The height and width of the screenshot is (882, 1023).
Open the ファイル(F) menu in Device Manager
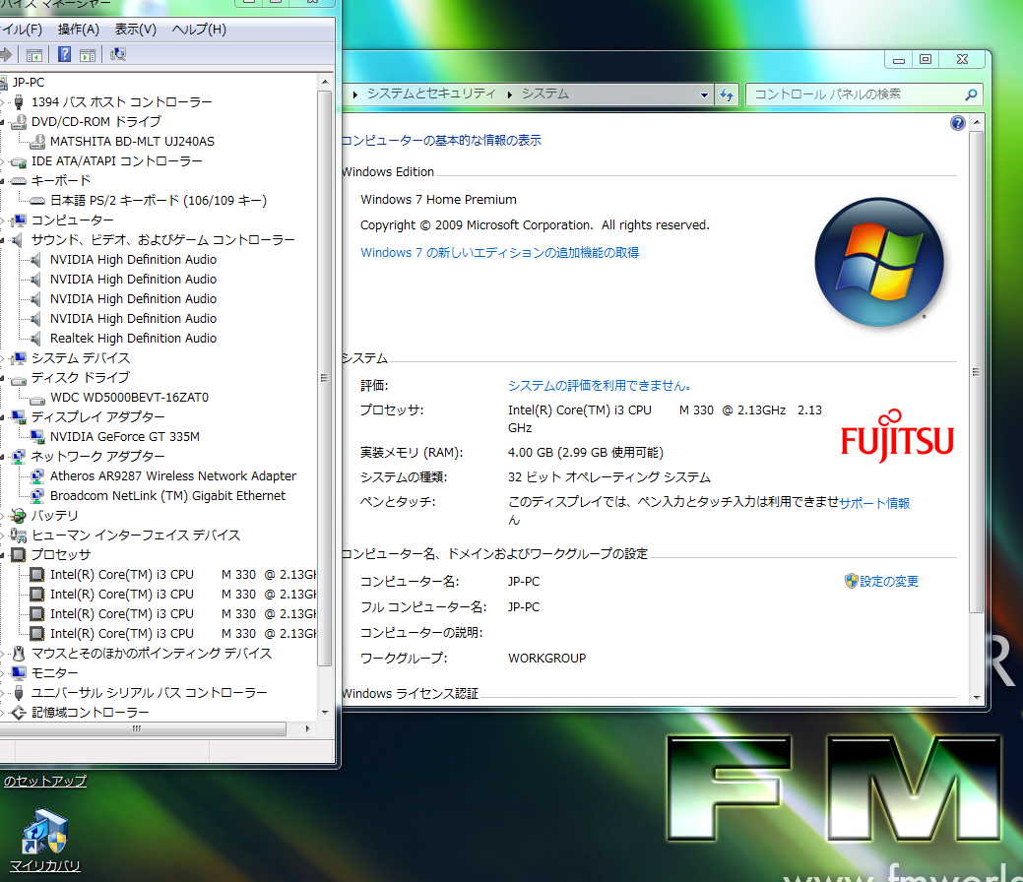(22, 30)
